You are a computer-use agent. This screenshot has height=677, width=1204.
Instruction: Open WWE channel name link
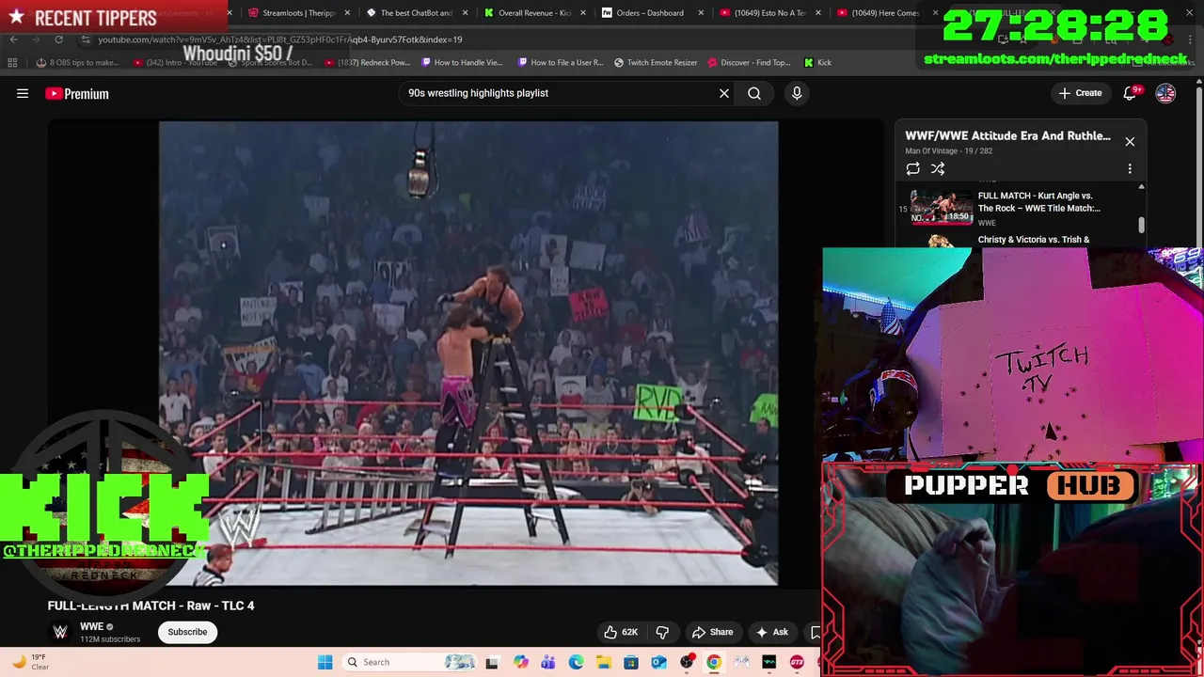pyautogui.click(x=91, y=626)
